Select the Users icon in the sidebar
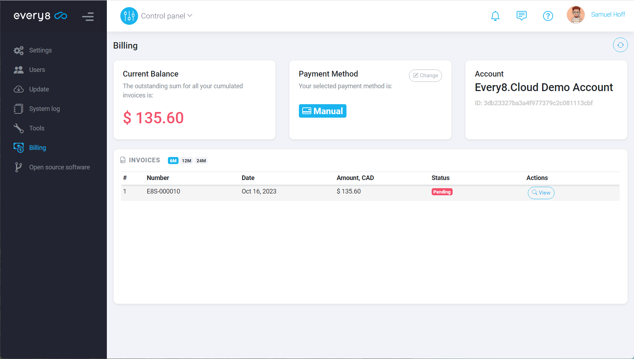This screenshot has width=634, height=359. click(x=18, y=69)
